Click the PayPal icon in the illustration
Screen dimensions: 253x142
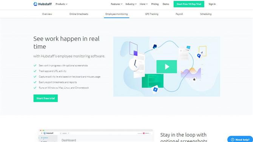click(x=155, y=46)
